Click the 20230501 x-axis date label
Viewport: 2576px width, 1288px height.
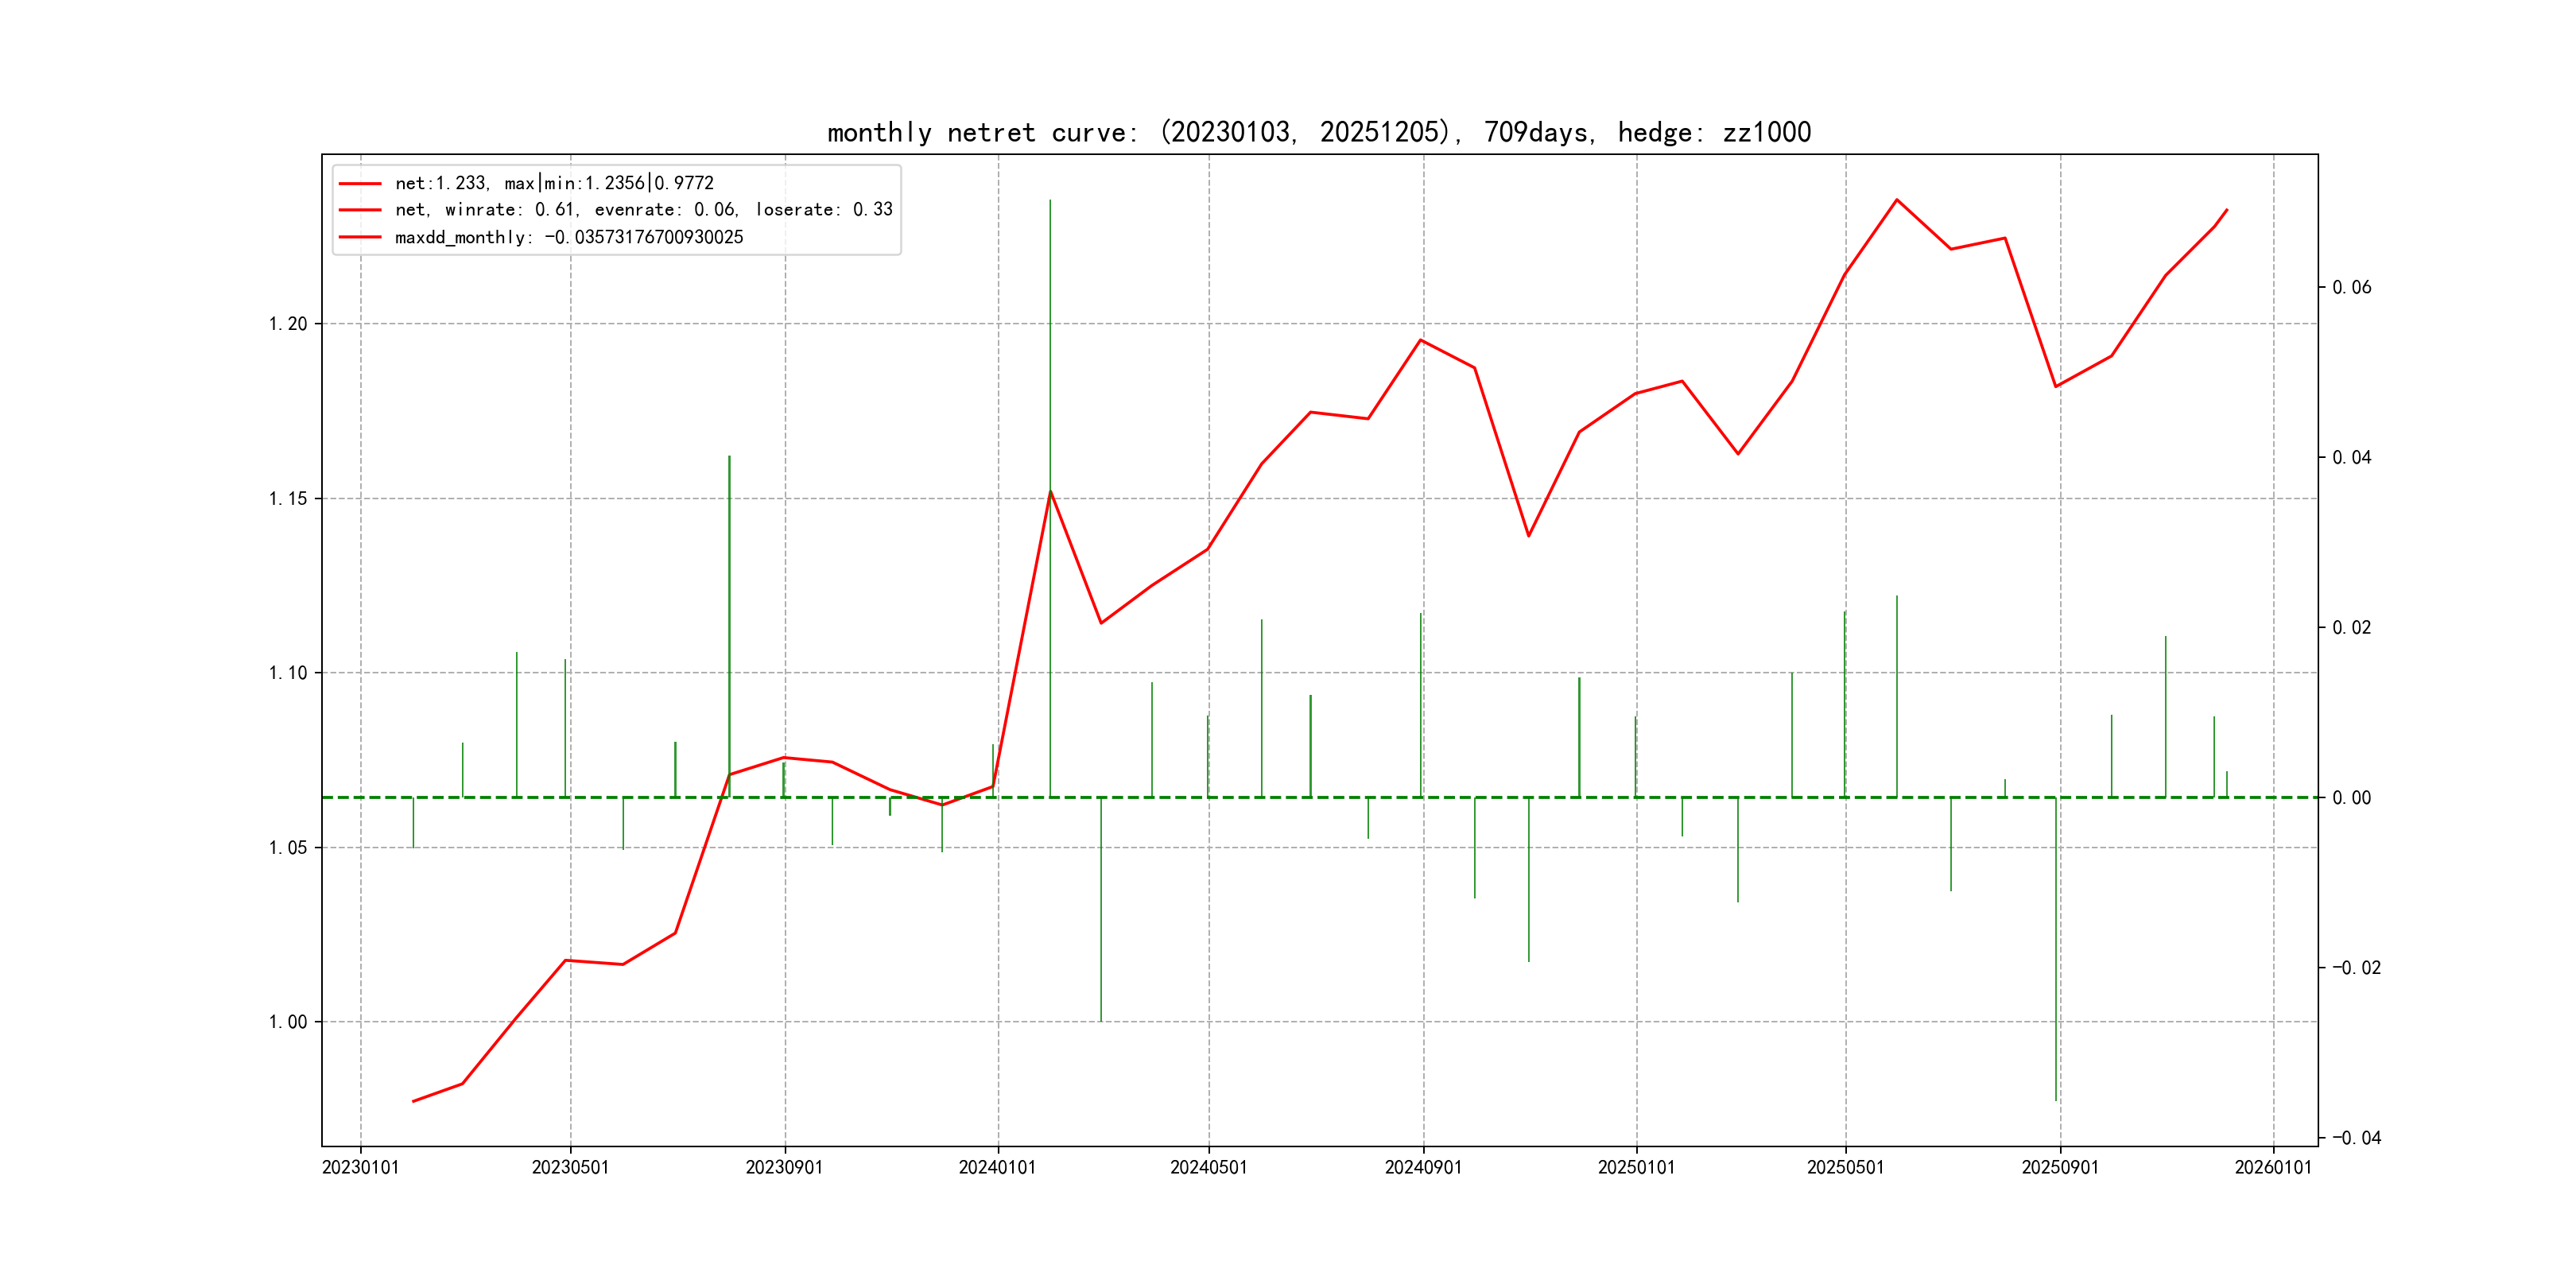[570, 1168]
